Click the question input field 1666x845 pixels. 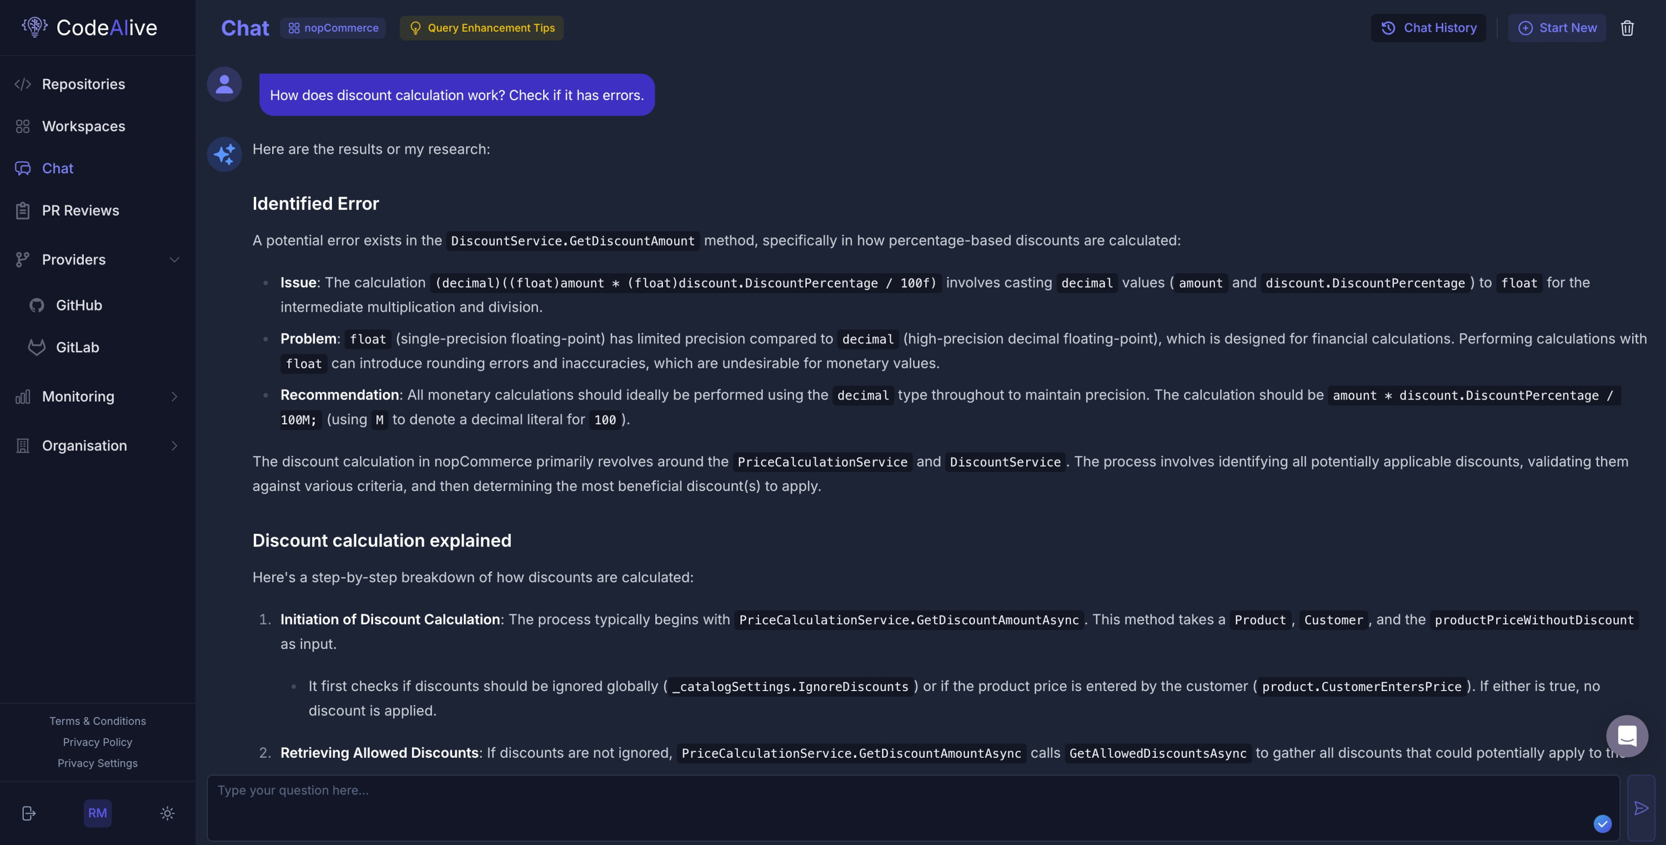[x=912, y=808]
